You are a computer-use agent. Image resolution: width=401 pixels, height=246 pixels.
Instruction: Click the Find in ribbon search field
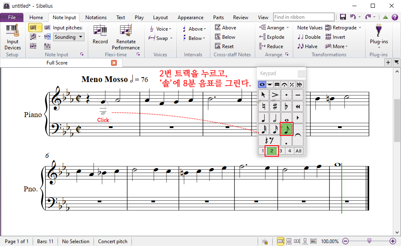tap(303, 17)
